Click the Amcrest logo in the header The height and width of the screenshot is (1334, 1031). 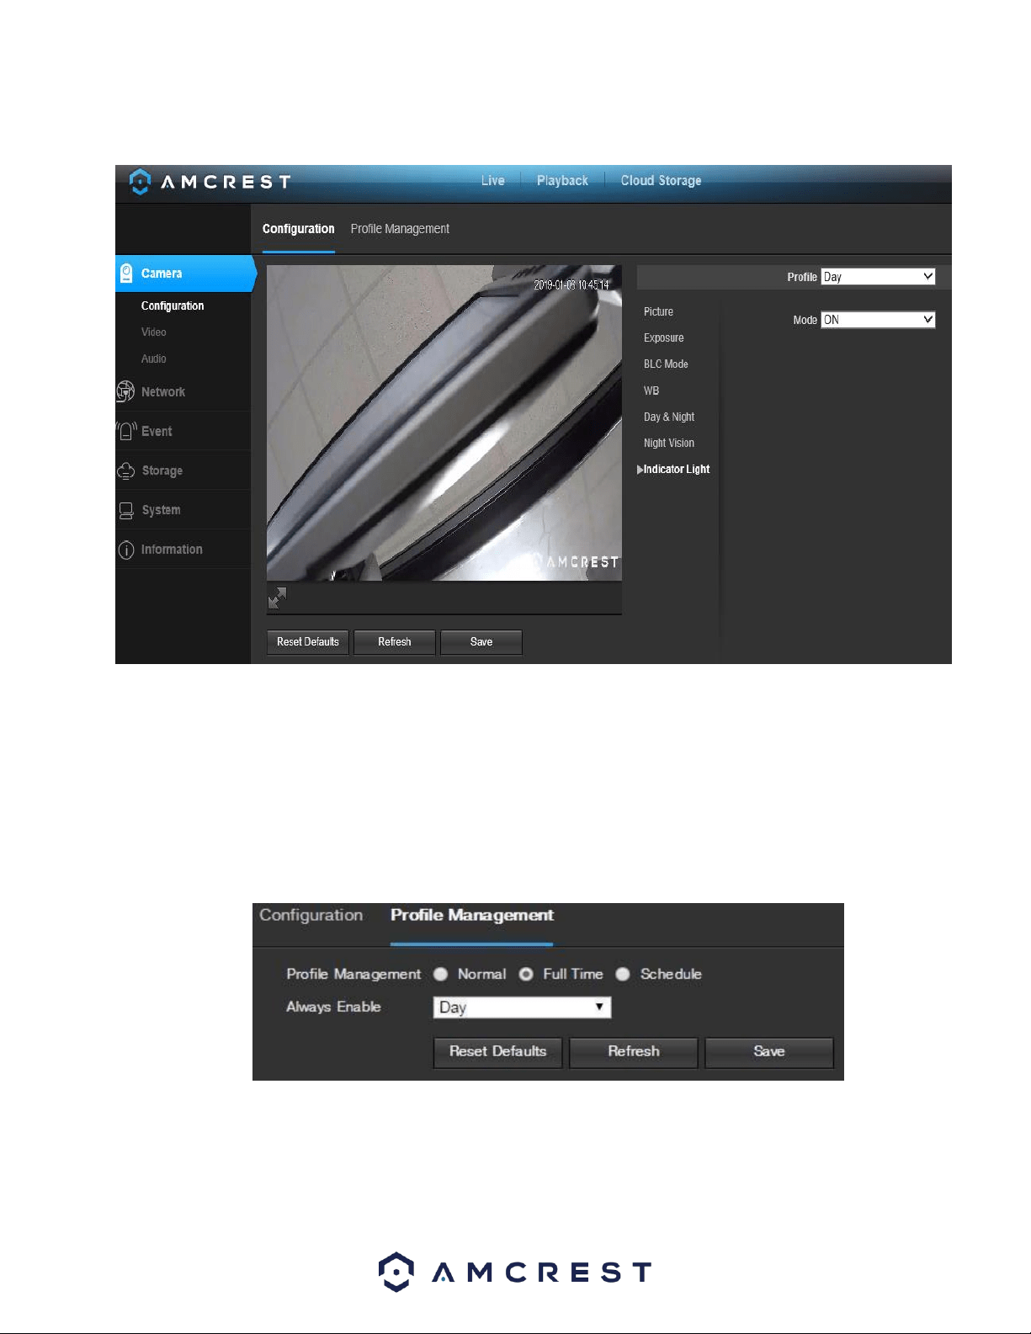(x=210, y=182)
